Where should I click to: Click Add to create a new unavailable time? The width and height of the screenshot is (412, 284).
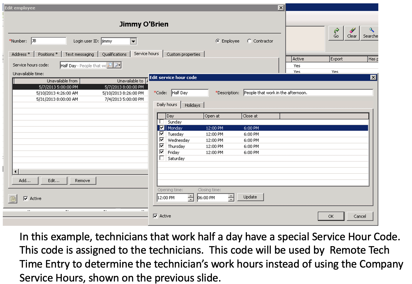(25, 180)
